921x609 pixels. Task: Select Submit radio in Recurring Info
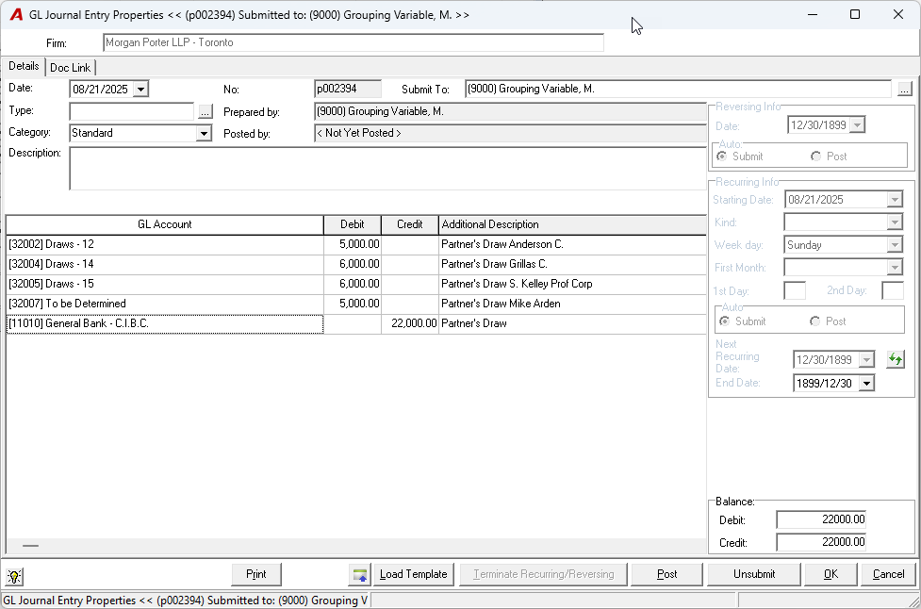[x=725, y=321]
